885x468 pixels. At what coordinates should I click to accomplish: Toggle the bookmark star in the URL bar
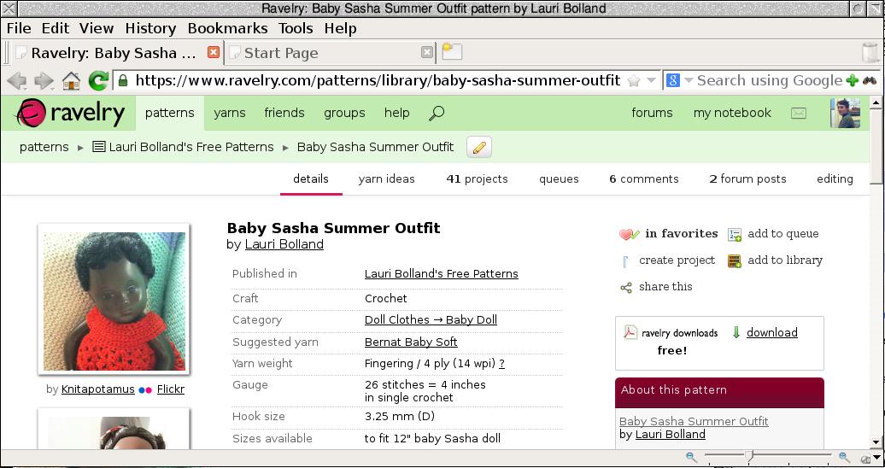click(634, 81)
